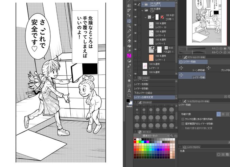Select the rectangle frame tool icon
This screenshot has width=230, height=167.
129,71
